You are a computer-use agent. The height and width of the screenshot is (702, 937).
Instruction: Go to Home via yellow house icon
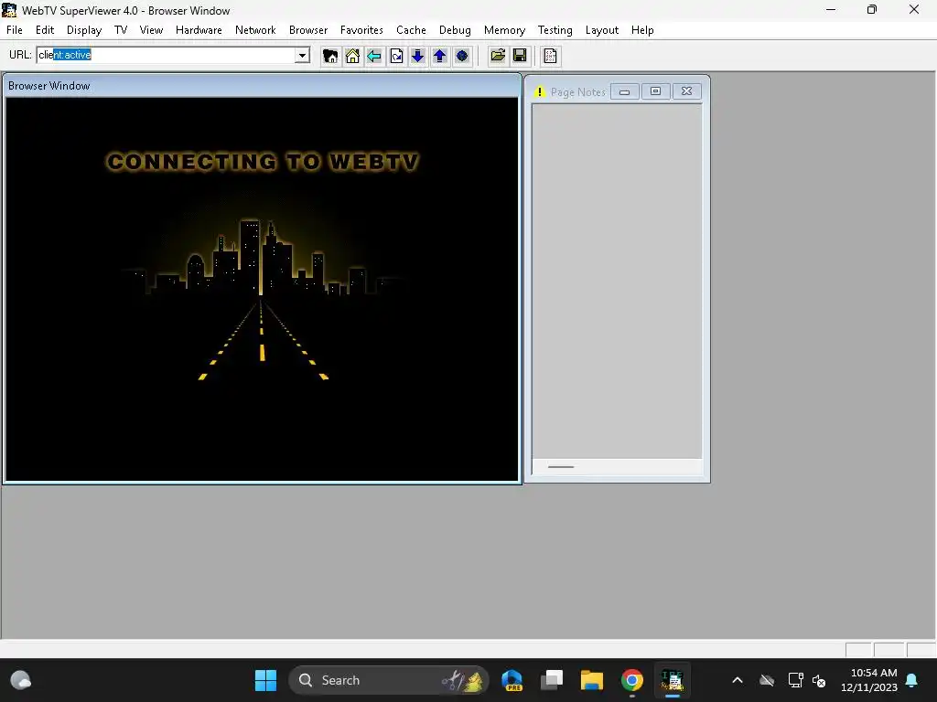point(352,56)
